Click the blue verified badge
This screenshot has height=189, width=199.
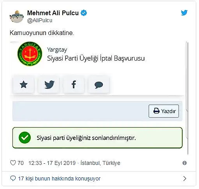(x=84, y=13)
